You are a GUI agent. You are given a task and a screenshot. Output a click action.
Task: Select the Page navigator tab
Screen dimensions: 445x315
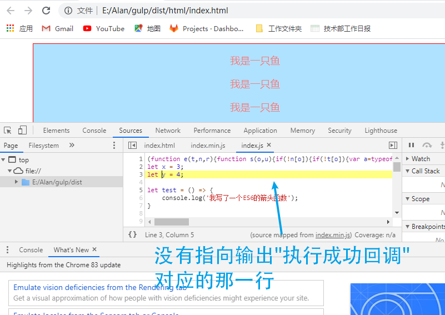[11, 146]
